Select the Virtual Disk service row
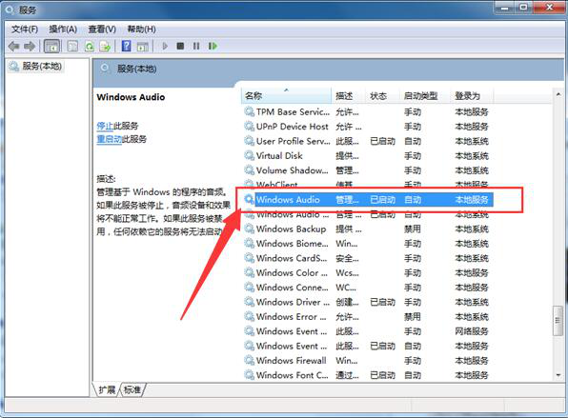 click(x=368, y=155)
